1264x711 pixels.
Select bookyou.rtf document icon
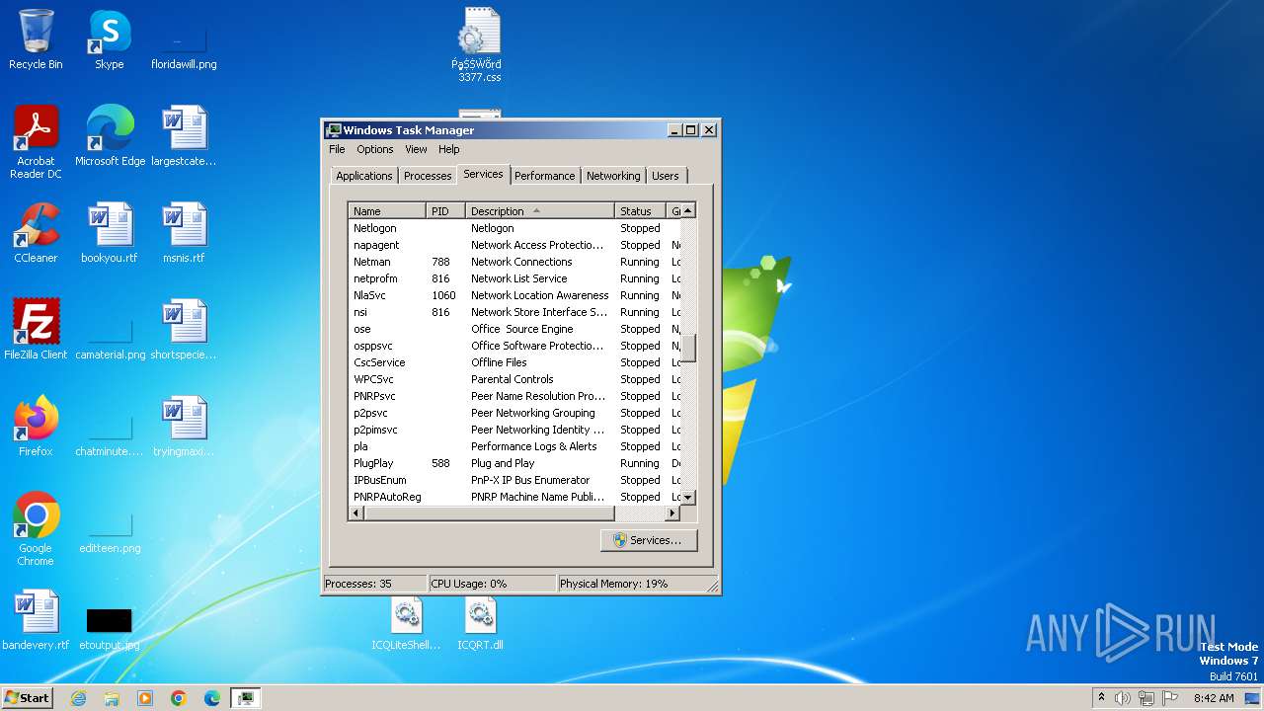point(110,233)
